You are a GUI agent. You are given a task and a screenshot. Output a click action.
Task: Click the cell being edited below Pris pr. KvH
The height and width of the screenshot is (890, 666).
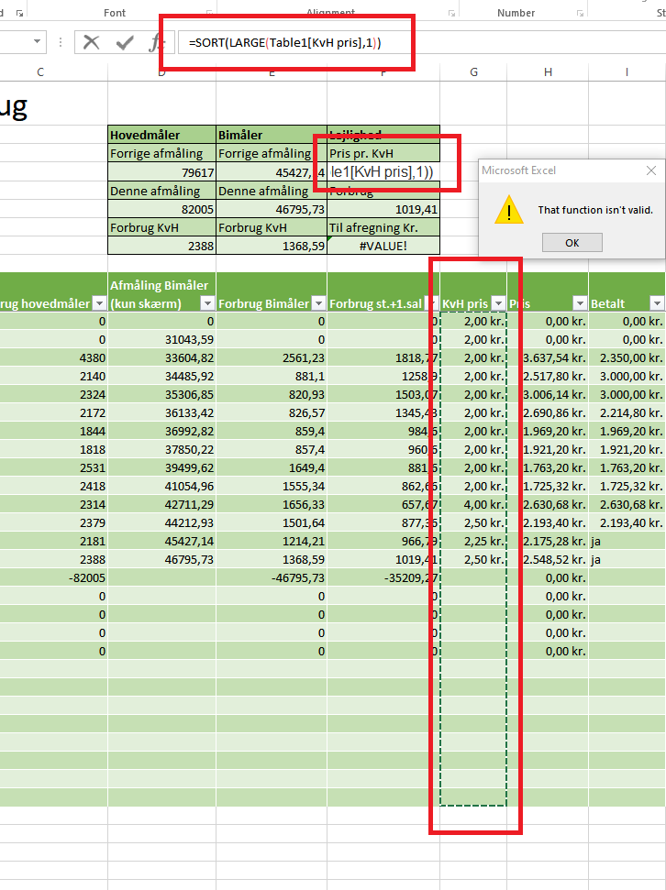383,171
